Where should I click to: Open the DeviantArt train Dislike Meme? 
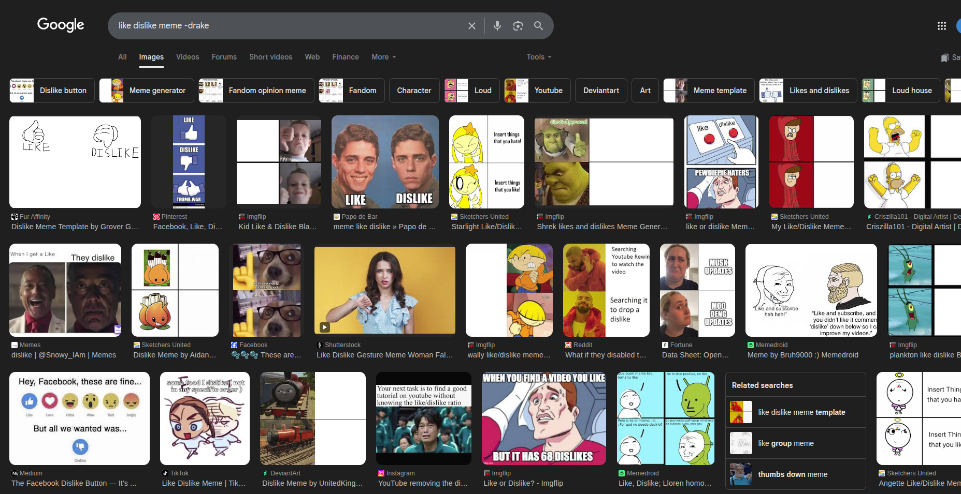[x=313, y=418]
